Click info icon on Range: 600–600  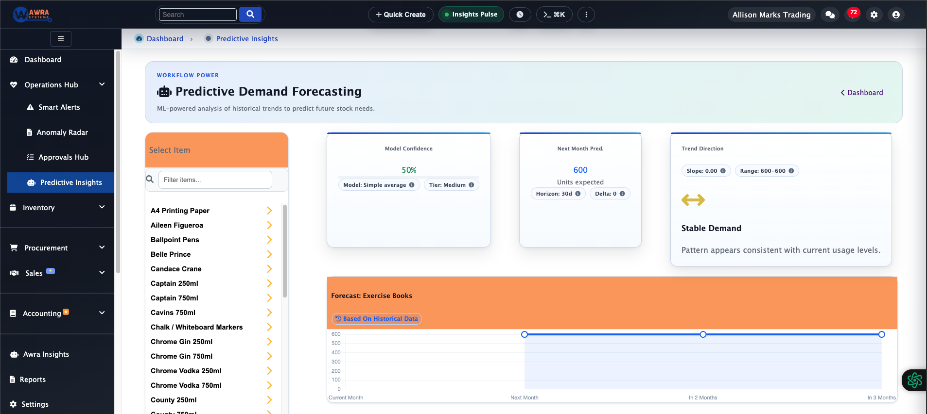[x=791, y=171]
